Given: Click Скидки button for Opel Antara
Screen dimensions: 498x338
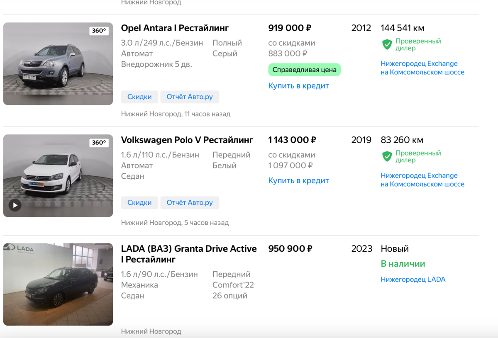Looking at the screenshot, I should pyautogui.click(x=139, y=97).
